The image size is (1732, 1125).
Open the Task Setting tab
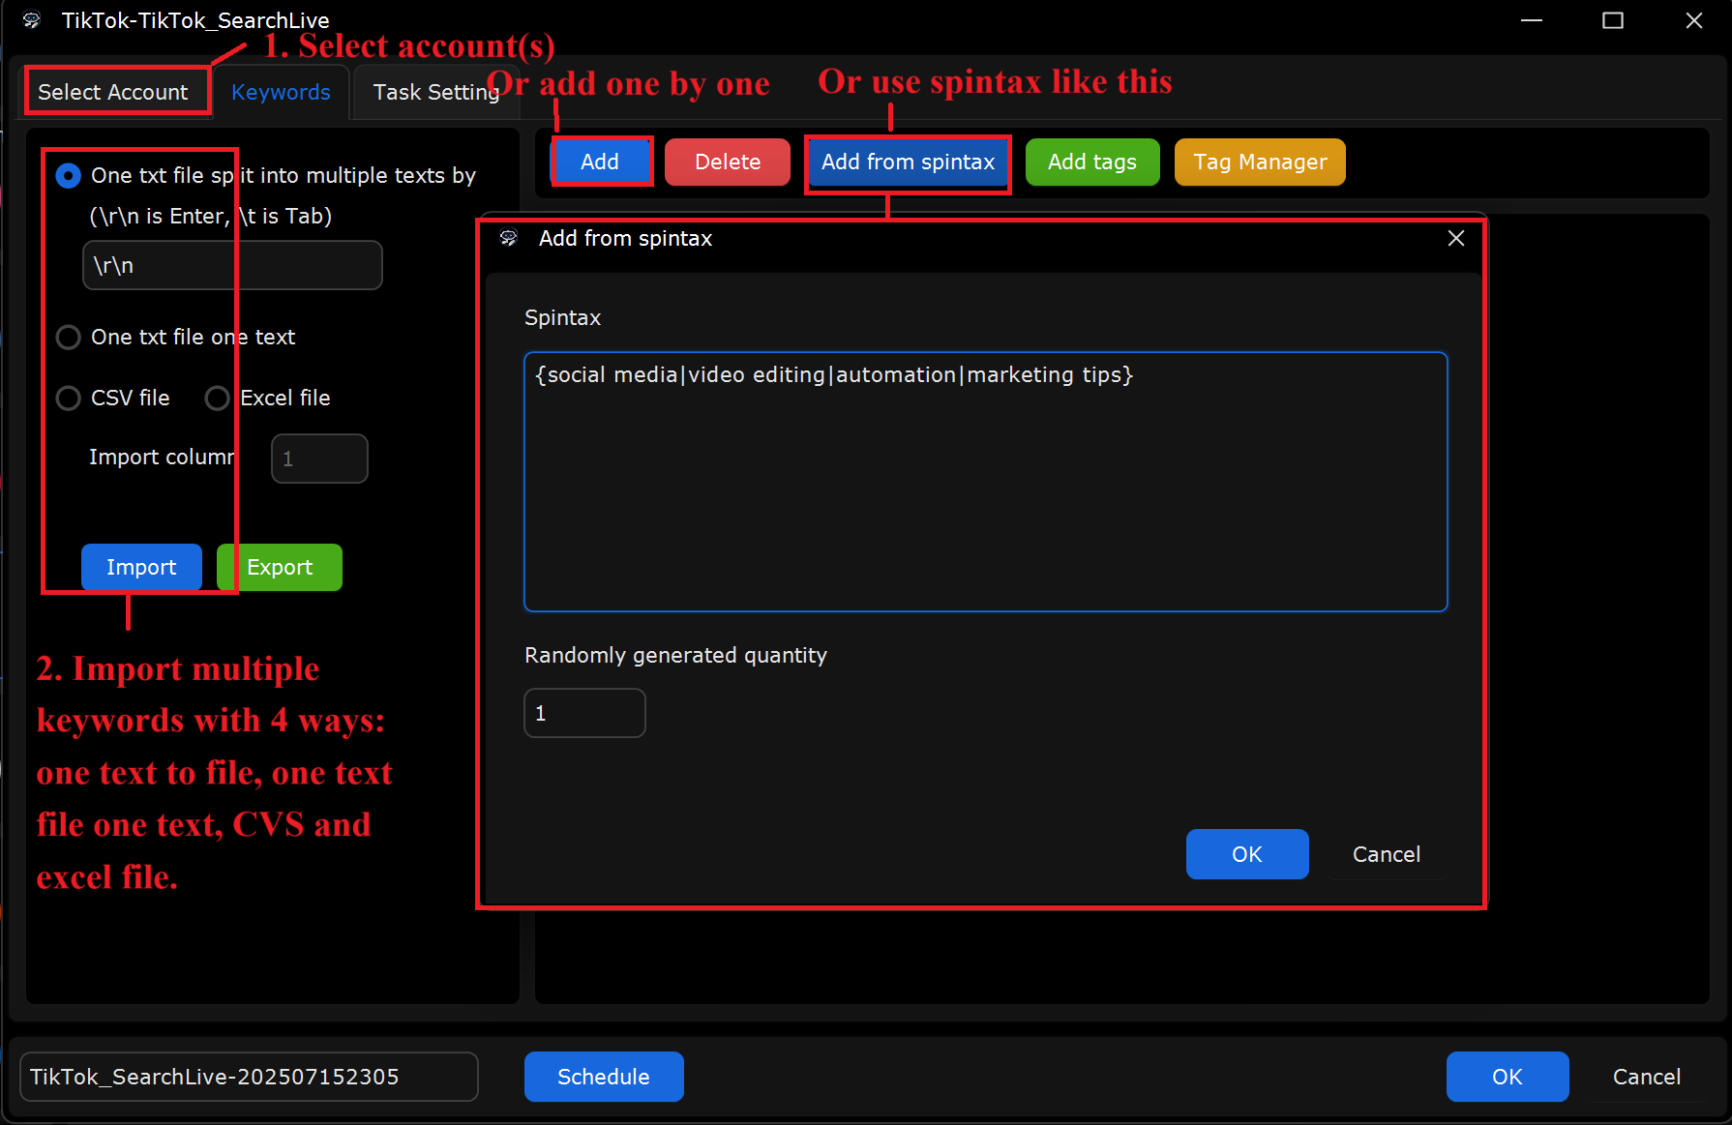[x=435, y=92]
